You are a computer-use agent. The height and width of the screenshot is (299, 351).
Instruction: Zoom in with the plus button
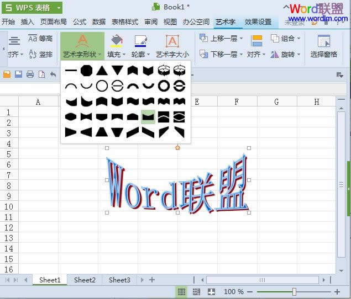coord(337,292)
